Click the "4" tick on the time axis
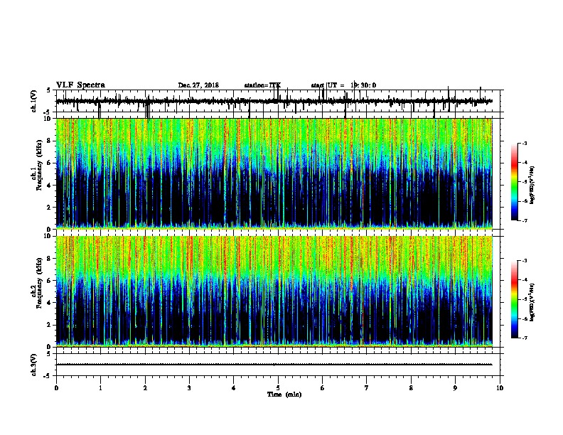The image size is (563, 435). tap(234, 388)
